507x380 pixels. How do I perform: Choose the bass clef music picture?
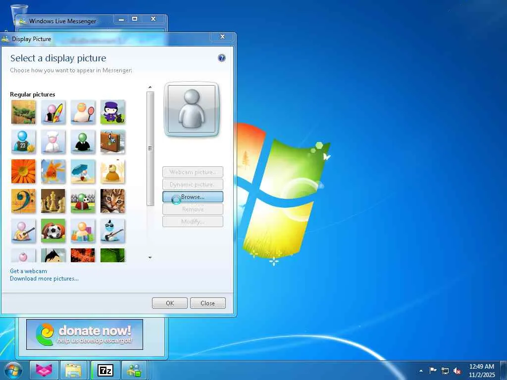coord(23,201)
